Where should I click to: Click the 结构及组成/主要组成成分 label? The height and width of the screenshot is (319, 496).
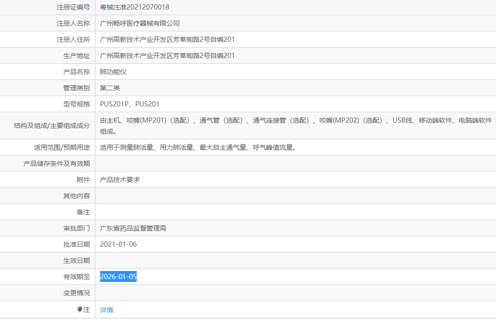[52, 126]
